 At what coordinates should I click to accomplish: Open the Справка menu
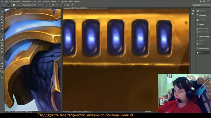(77, 2)
